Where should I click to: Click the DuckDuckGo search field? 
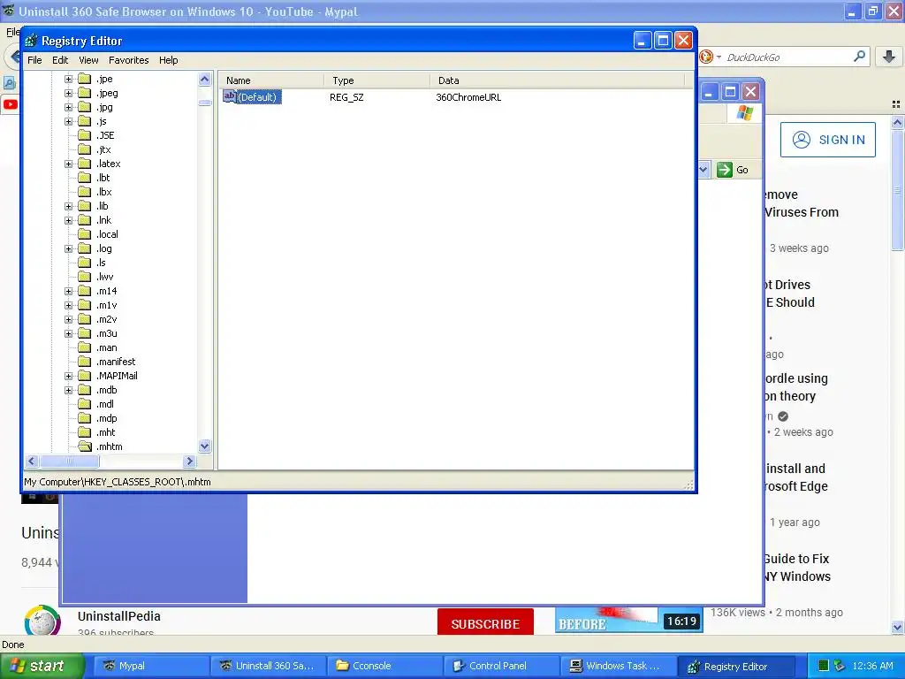point(787,57)
